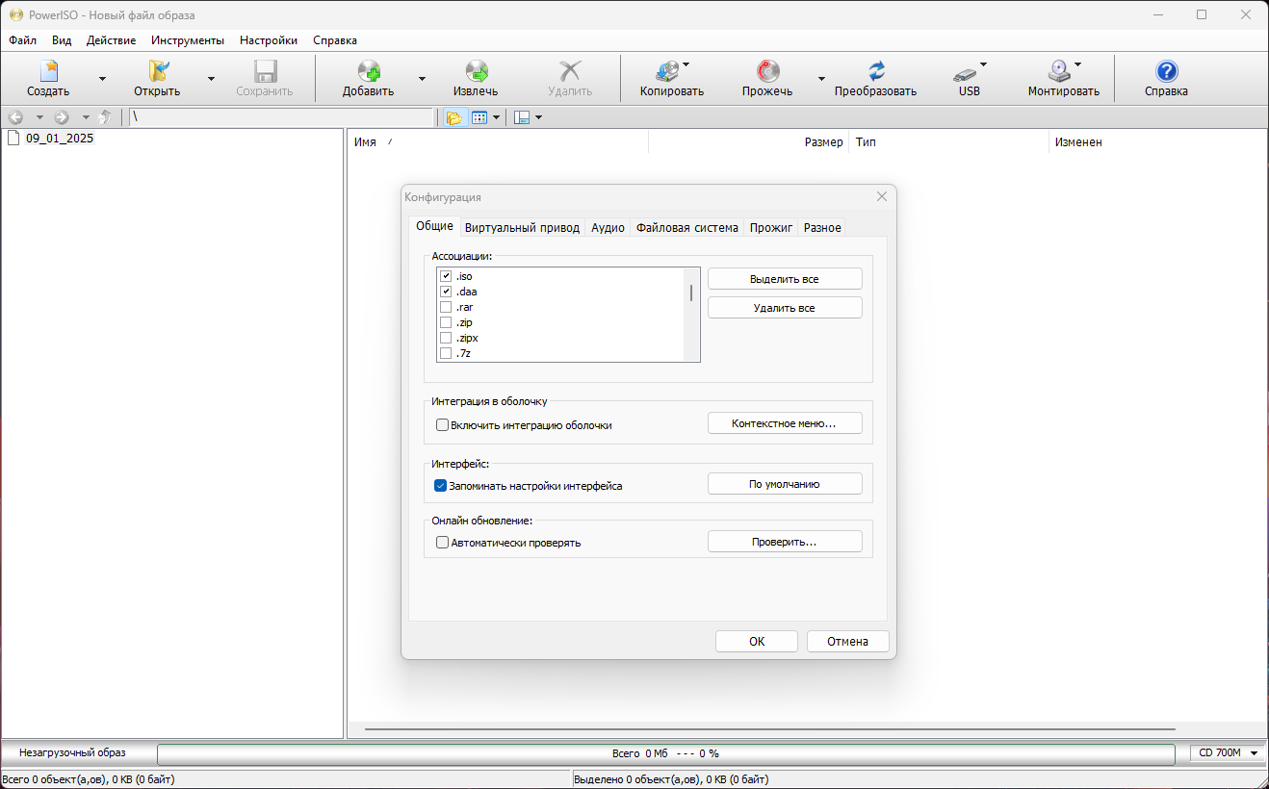Click the Копировать disc drive icon
This screenshot has height=789, width=1269.
666,71
